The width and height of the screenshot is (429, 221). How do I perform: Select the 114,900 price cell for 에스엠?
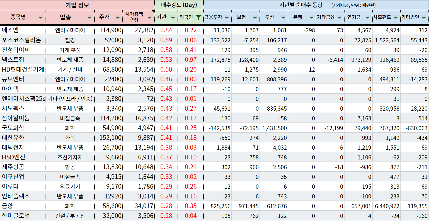click(x=108, y=30)
